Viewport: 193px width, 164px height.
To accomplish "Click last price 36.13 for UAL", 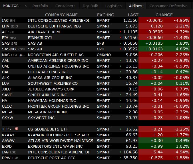I will coord(132,66).
